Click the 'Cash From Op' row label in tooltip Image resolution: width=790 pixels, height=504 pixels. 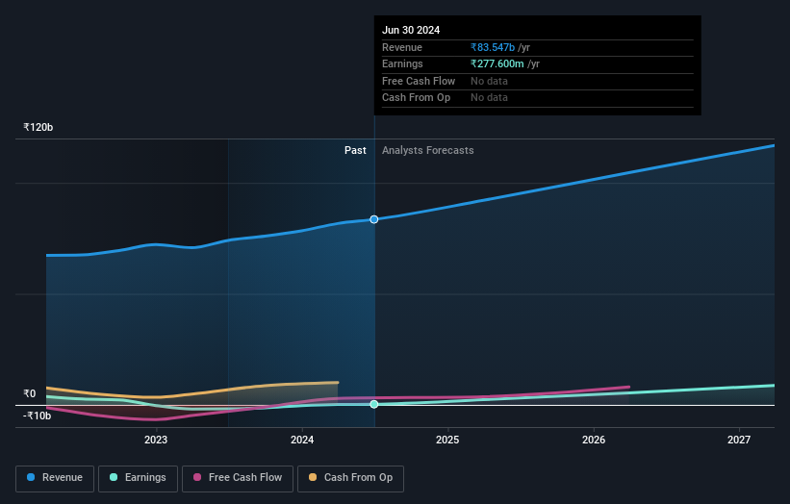click(x=416, y=98)
